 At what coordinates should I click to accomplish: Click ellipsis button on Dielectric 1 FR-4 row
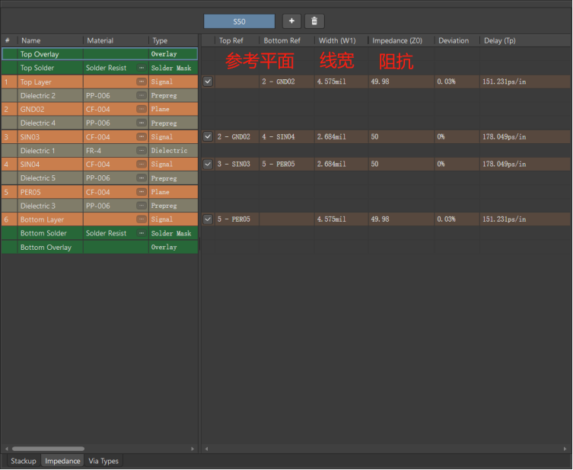(x=141, y=151)
